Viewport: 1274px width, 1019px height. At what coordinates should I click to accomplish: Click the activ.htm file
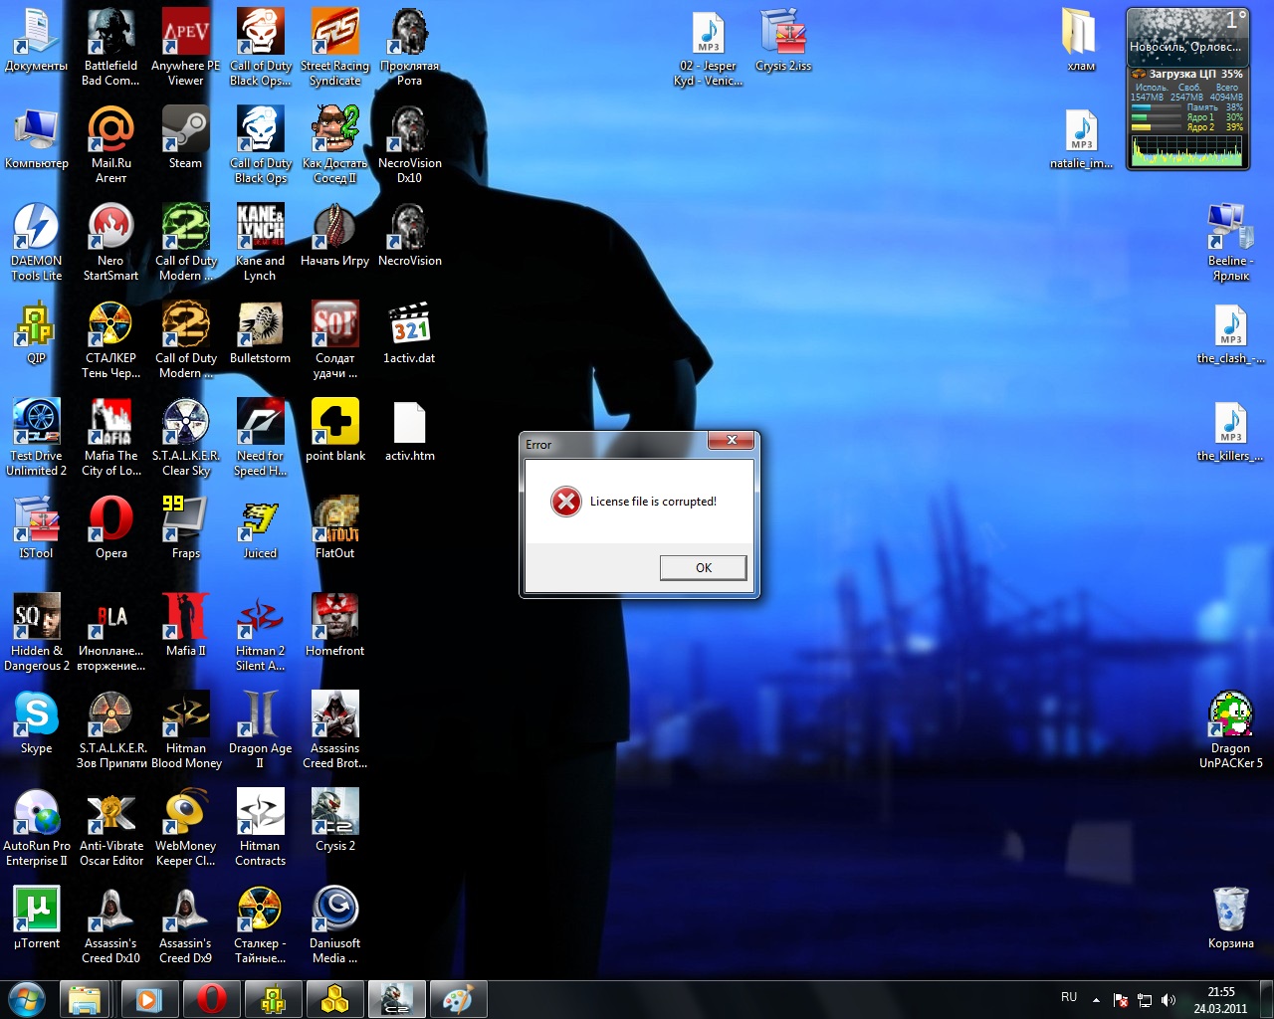coord(409,430)
